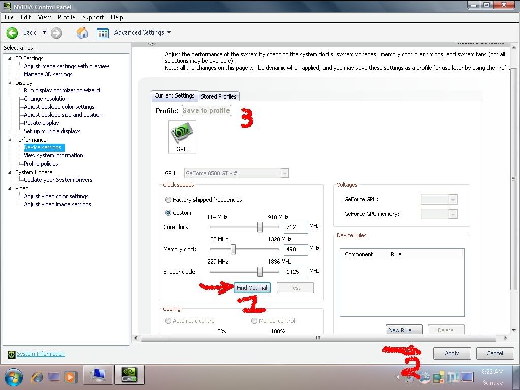Show hidden tray icons arrow

click(398, 377)
